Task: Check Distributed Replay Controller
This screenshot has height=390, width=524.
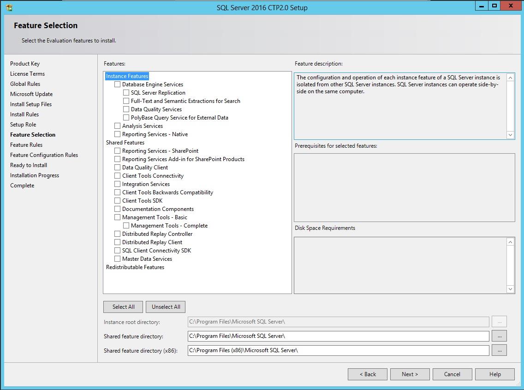Action: [117, 234]
